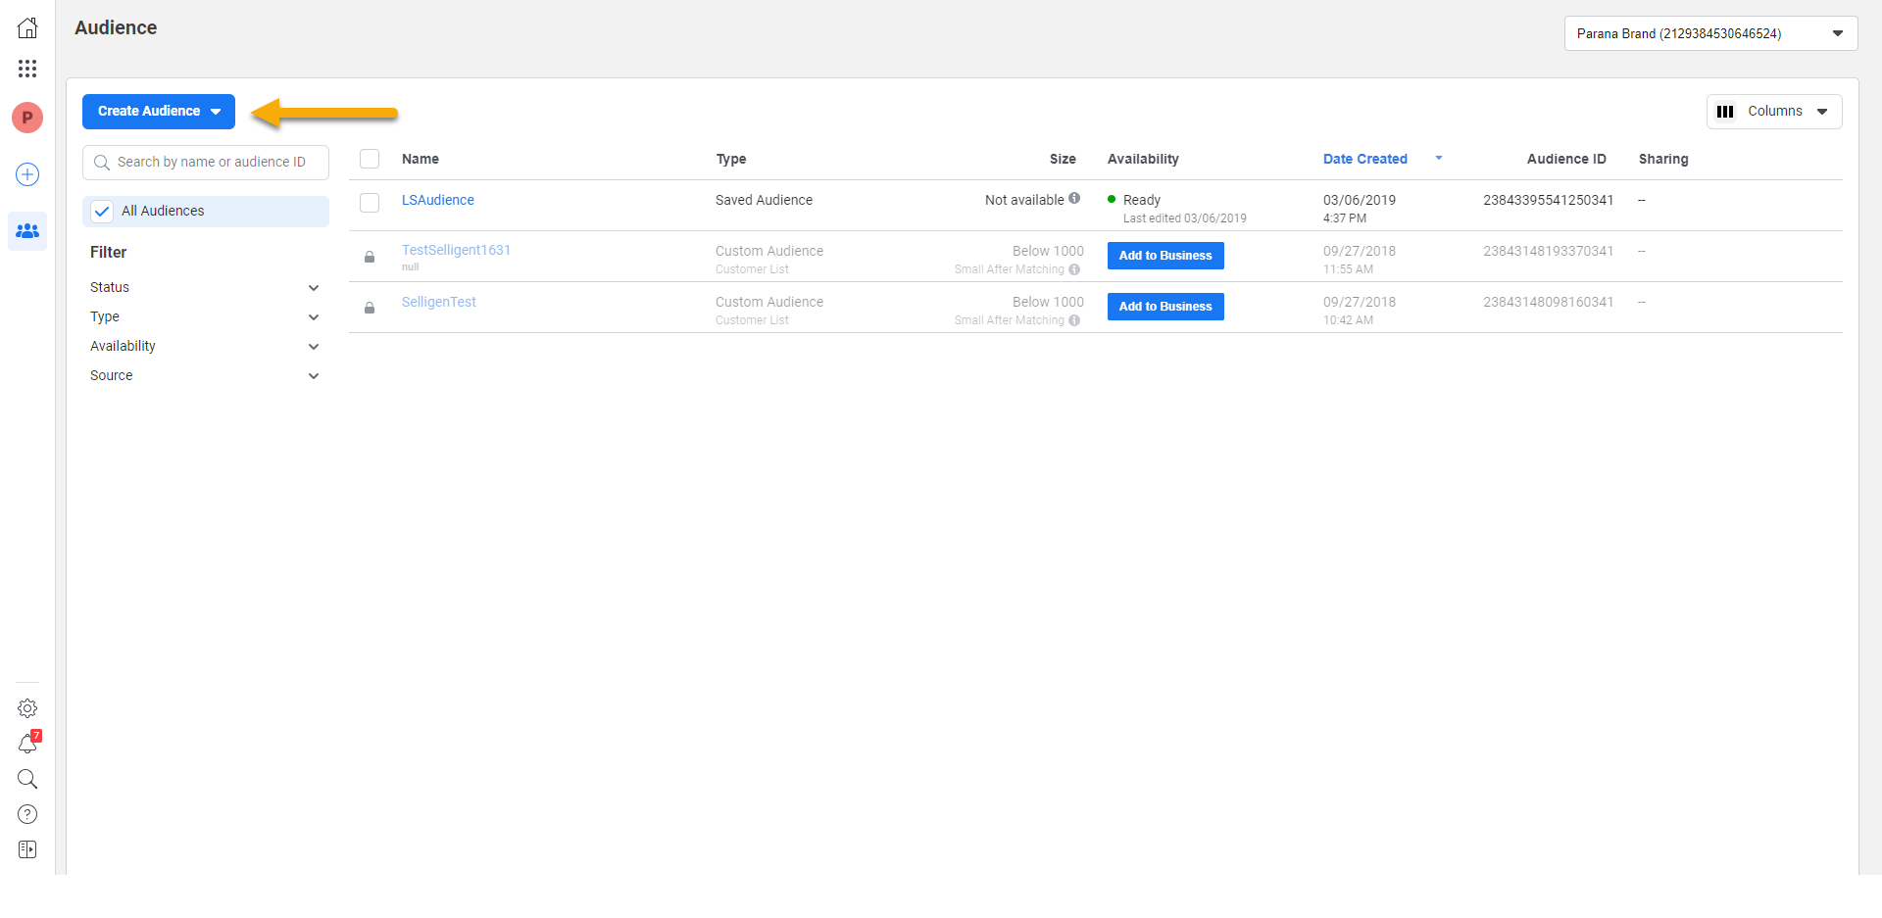Image resolution: width=1882 pixels, height=918 pixels.
Task: Select the Audiences people icon
Action: click(x=27, y=231)
